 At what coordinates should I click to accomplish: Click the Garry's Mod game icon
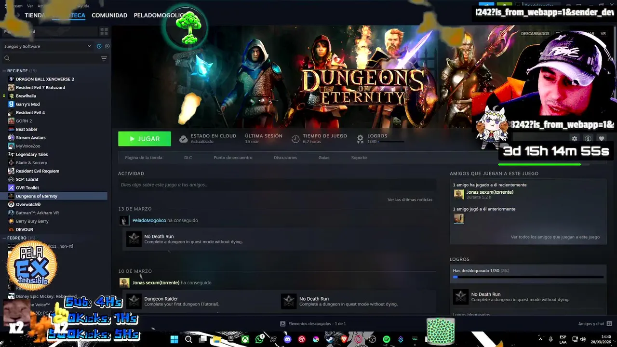tap(11, 104)
